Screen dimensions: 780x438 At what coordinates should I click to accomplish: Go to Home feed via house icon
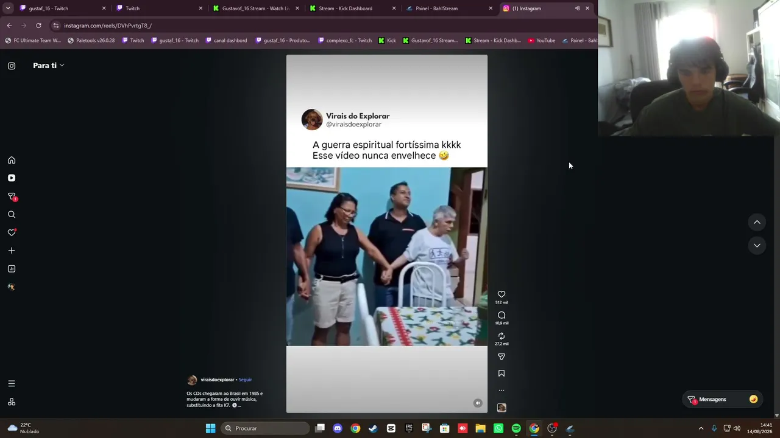[x=12, y=160]
